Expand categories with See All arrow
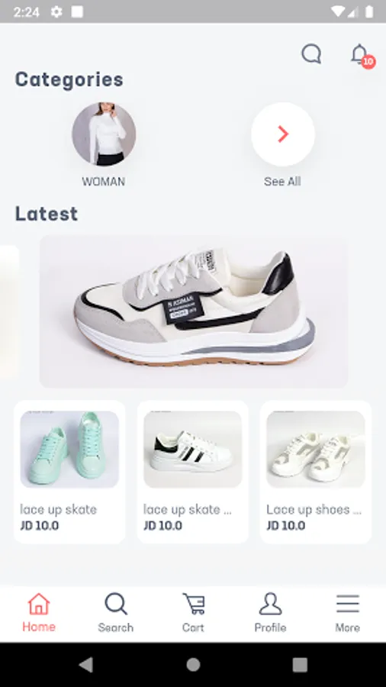386x687 pixels. pos(283,134)
